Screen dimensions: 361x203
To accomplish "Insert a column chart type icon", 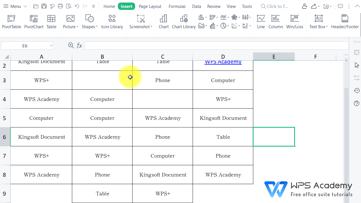I will [201, 17].
